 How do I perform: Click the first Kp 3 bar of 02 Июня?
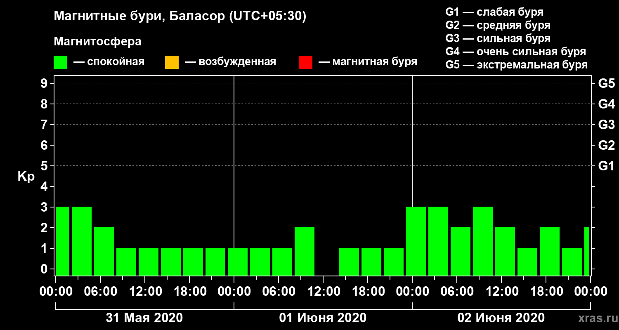click(416, 241)
